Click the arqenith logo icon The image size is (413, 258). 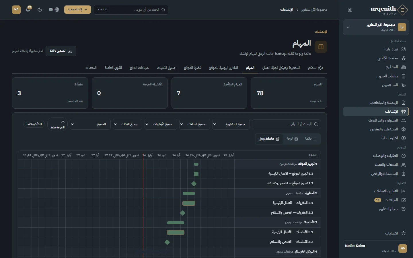[402, 10]
